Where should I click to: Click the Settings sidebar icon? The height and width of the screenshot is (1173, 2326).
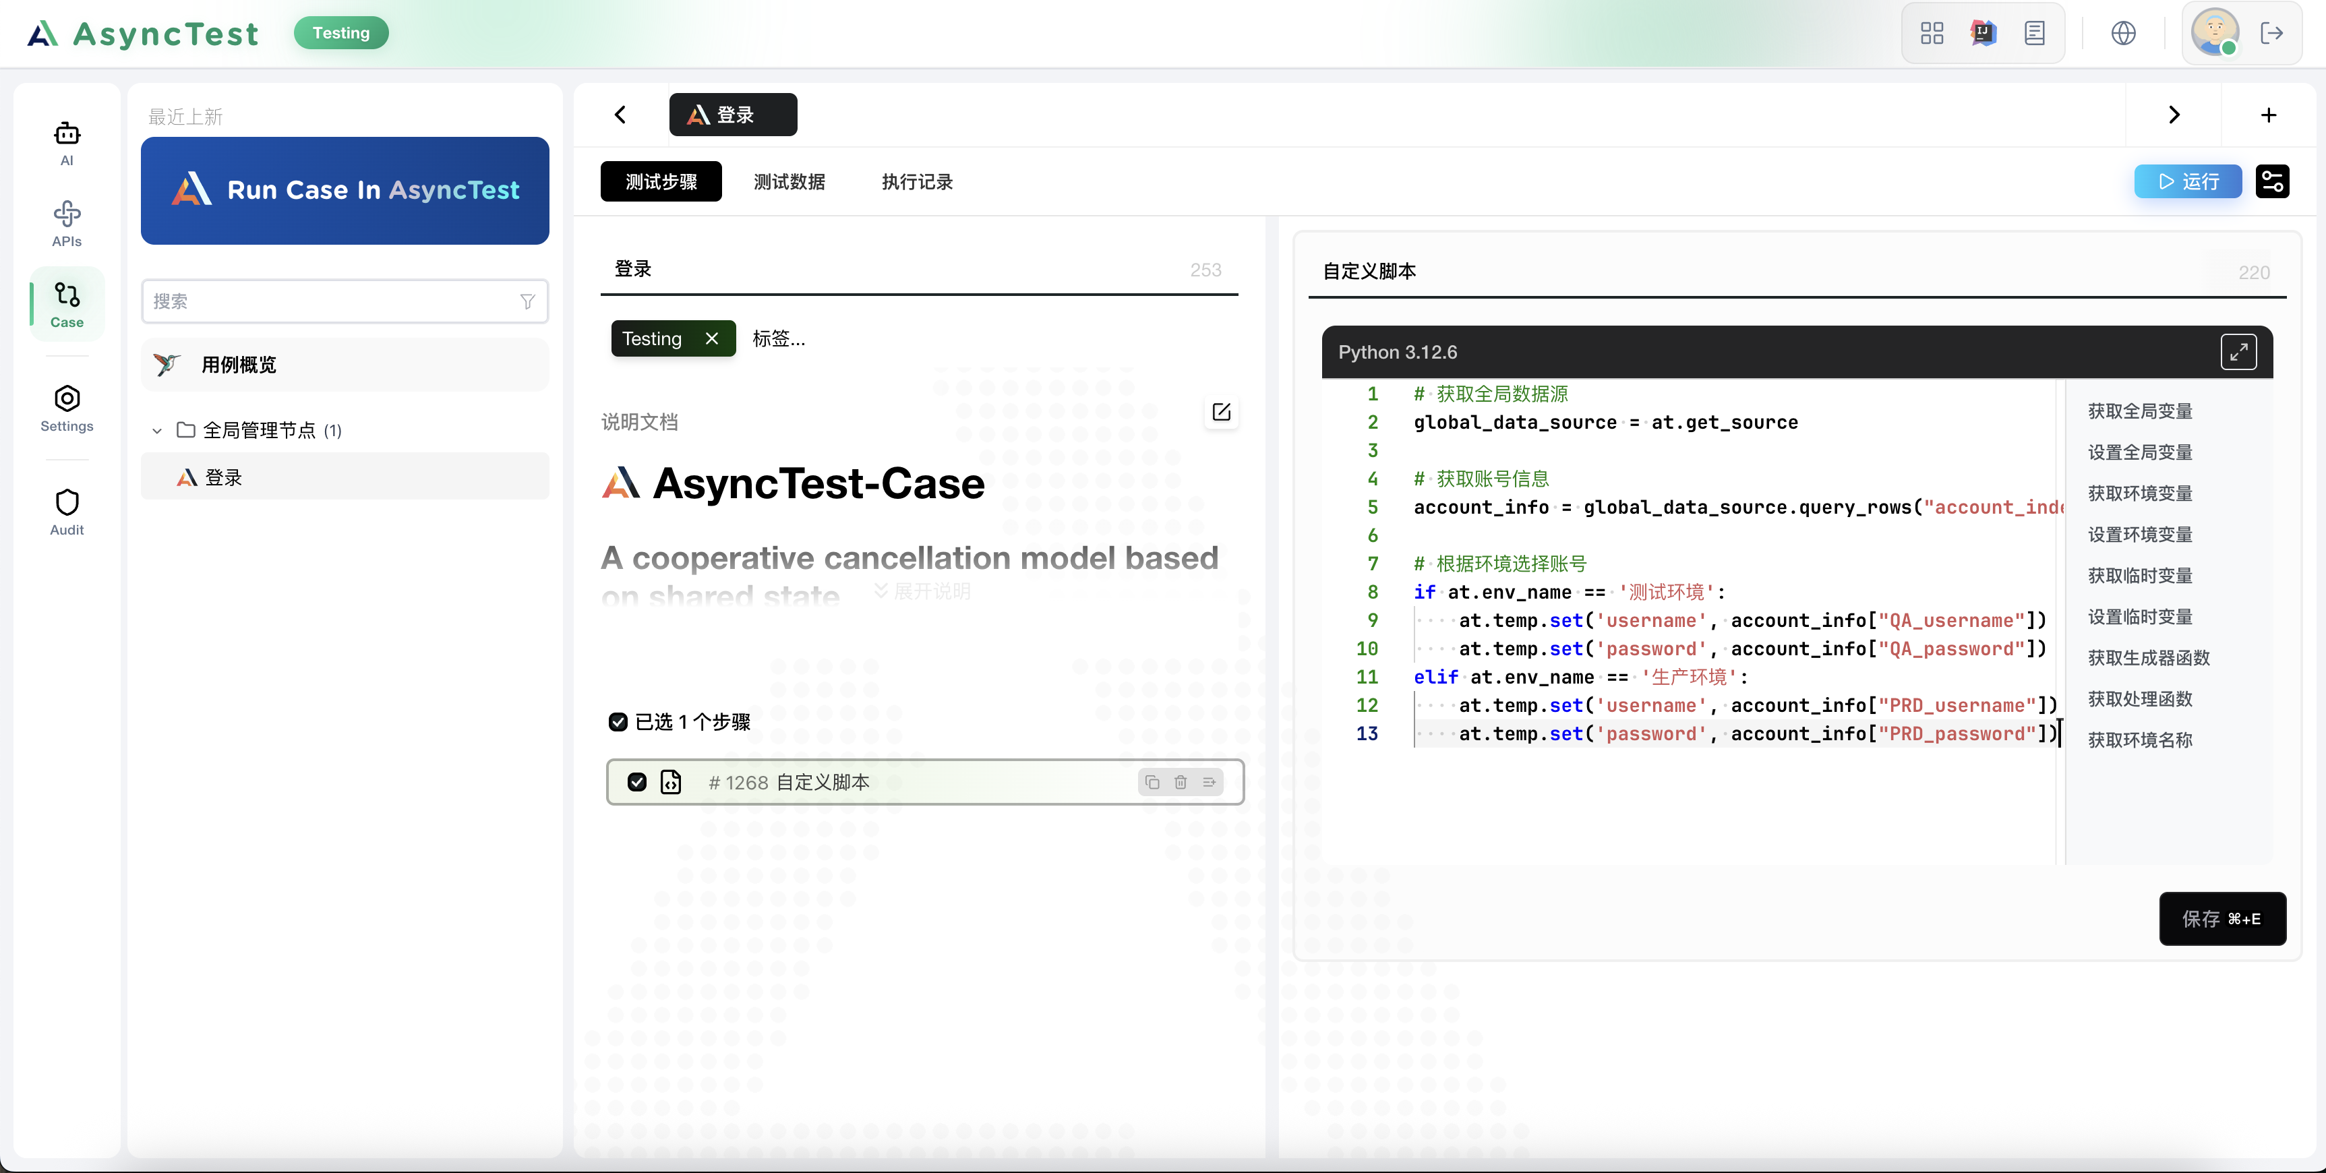pos(67,408)
